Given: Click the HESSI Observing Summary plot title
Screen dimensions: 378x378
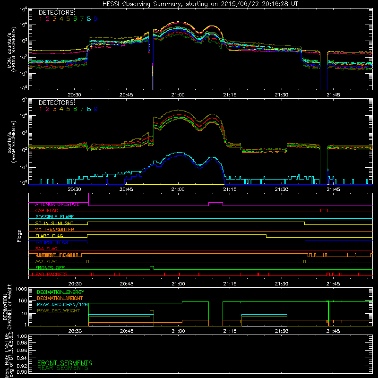Looking at the screenshot, I should (200, 4).
